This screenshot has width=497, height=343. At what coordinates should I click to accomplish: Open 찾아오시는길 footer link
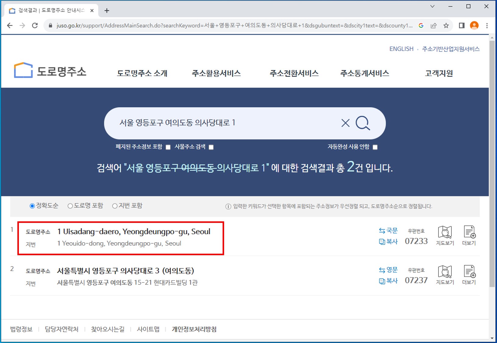pos(108,329)
